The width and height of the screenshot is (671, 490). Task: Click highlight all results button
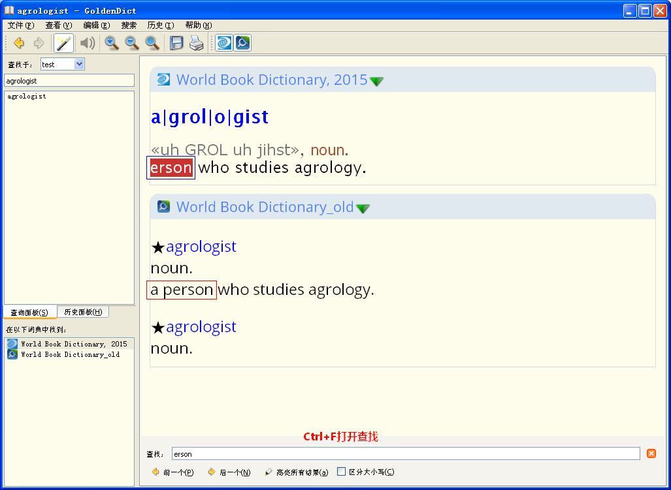pos(297,472)
